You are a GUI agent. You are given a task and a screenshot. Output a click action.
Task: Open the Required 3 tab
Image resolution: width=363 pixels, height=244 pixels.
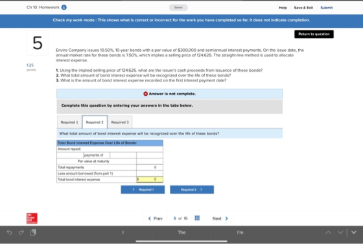(x=120, y=122)
